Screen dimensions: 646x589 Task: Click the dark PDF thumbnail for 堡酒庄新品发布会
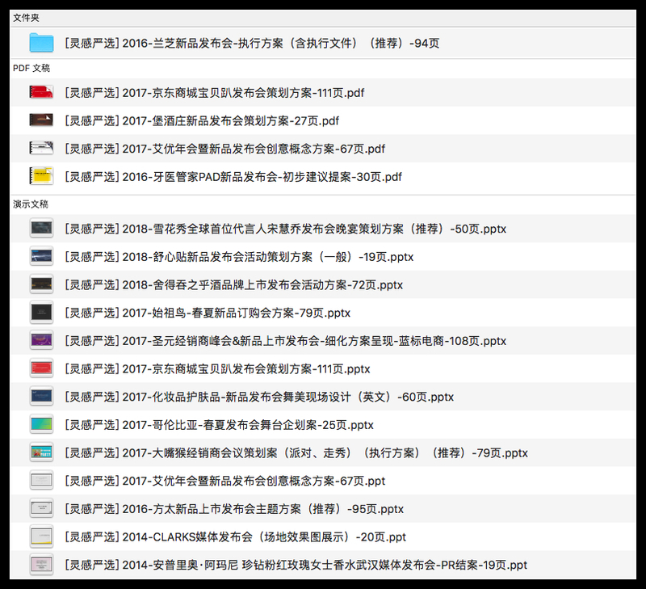pos(41,120)
